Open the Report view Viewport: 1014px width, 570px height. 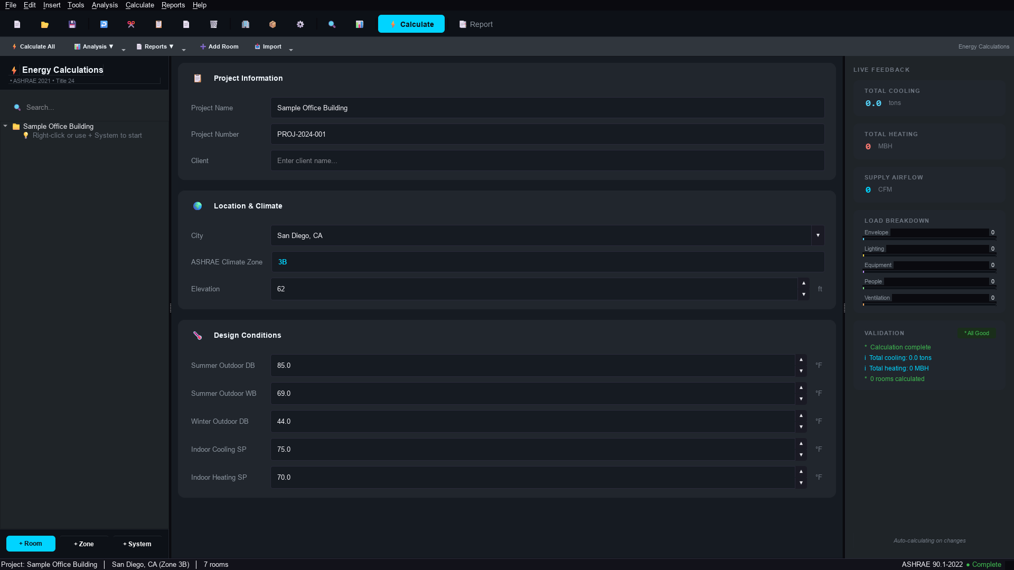(476, 24)
